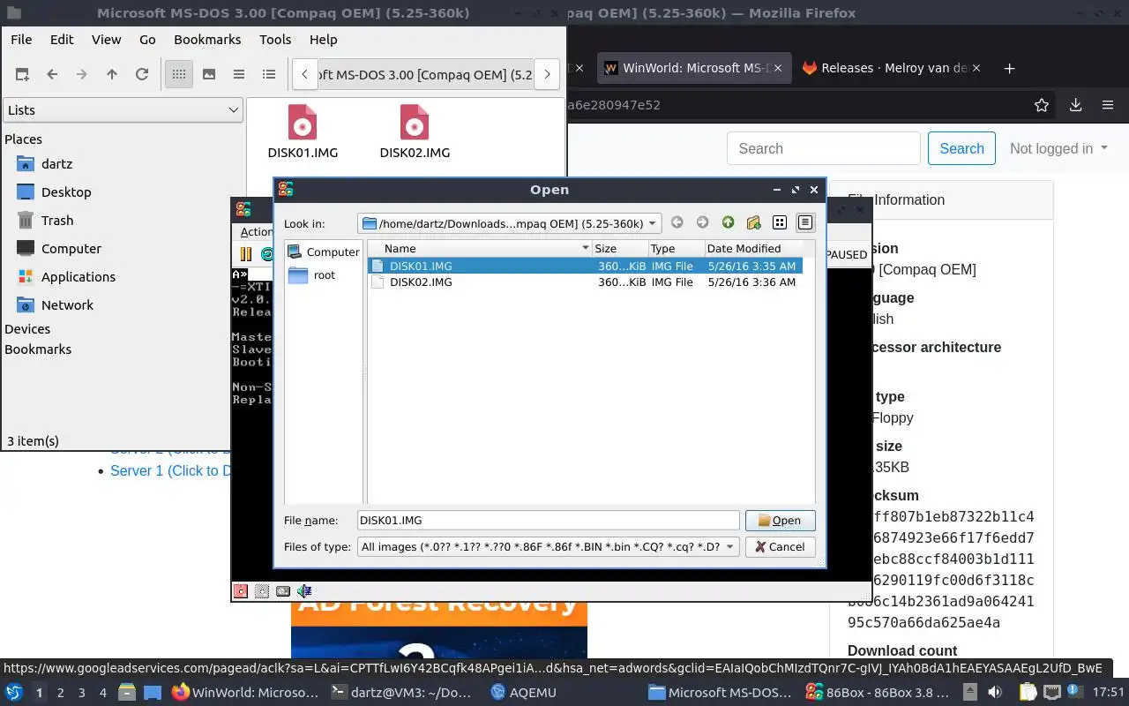Expand the Look in path dropdown
The width and height of the screenshot is (1129, 706).
(510, 223)
